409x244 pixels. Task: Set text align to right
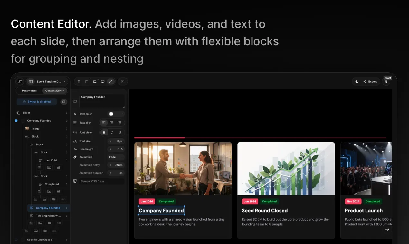pyautogui.click(x=120, y=123)
